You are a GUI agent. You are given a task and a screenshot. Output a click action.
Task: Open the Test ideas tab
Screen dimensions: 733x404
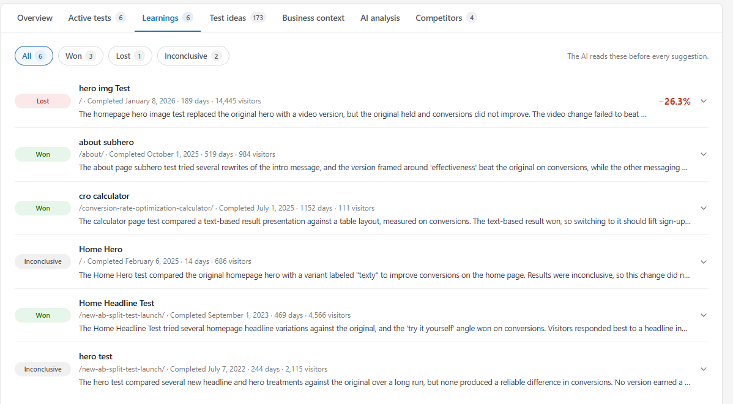[x=237, y=18]
